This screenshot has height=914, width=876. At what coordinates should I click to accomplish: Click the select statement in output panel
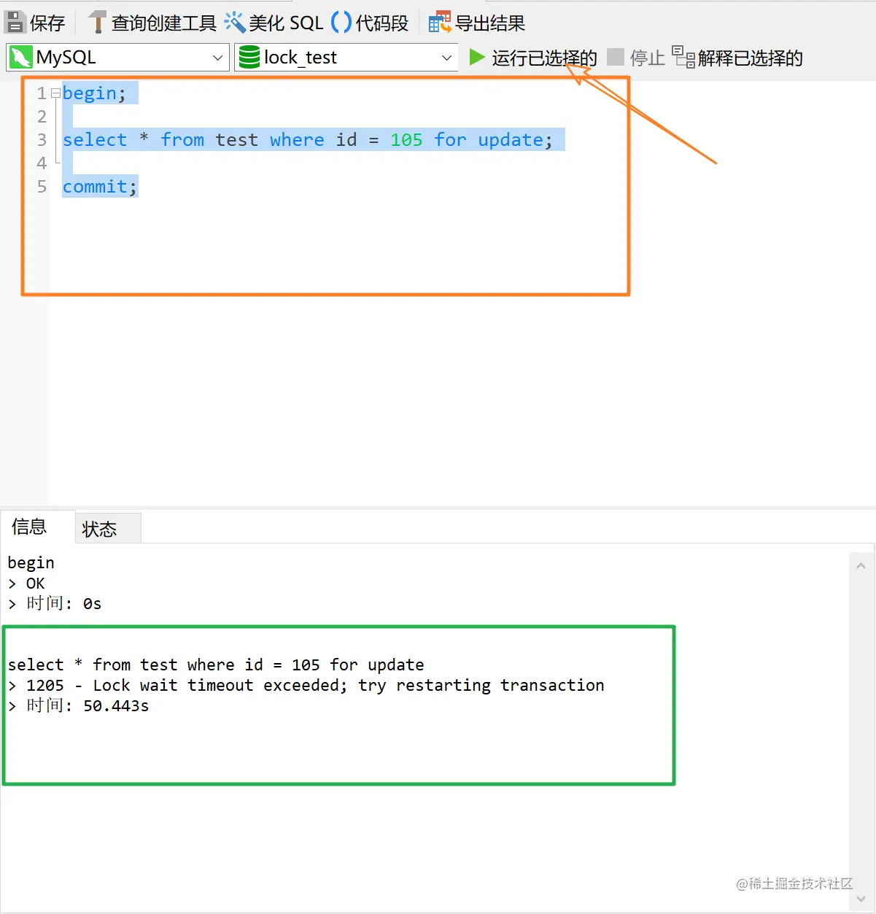point(216,665)
